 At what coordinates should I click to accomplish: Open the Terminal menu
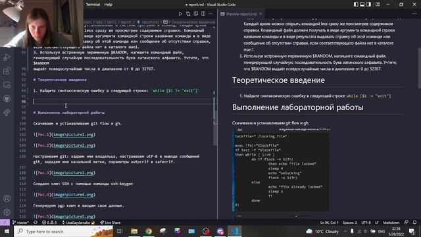[93, 5]
